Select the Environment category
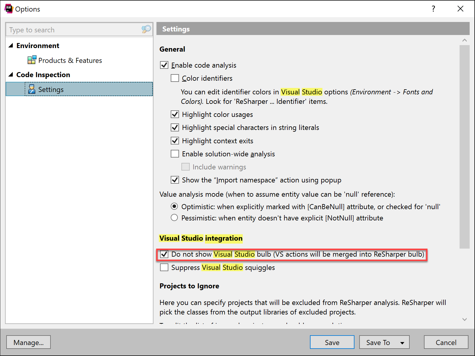This screenshot has width=475, height=356. (38, 46)
